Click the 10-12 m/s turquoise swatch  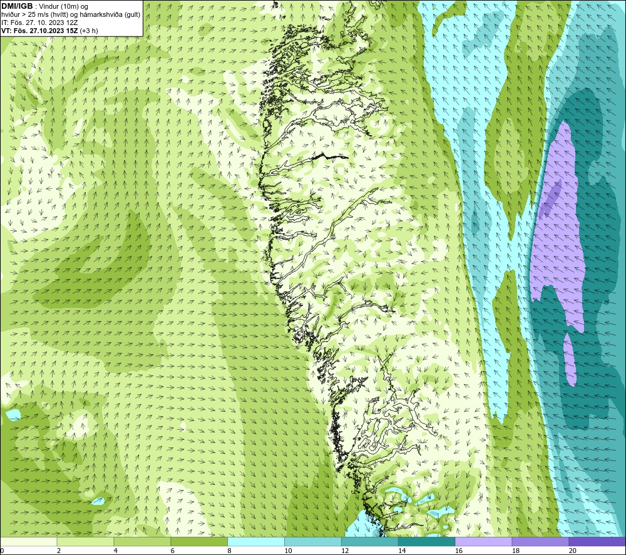(313, 542)
